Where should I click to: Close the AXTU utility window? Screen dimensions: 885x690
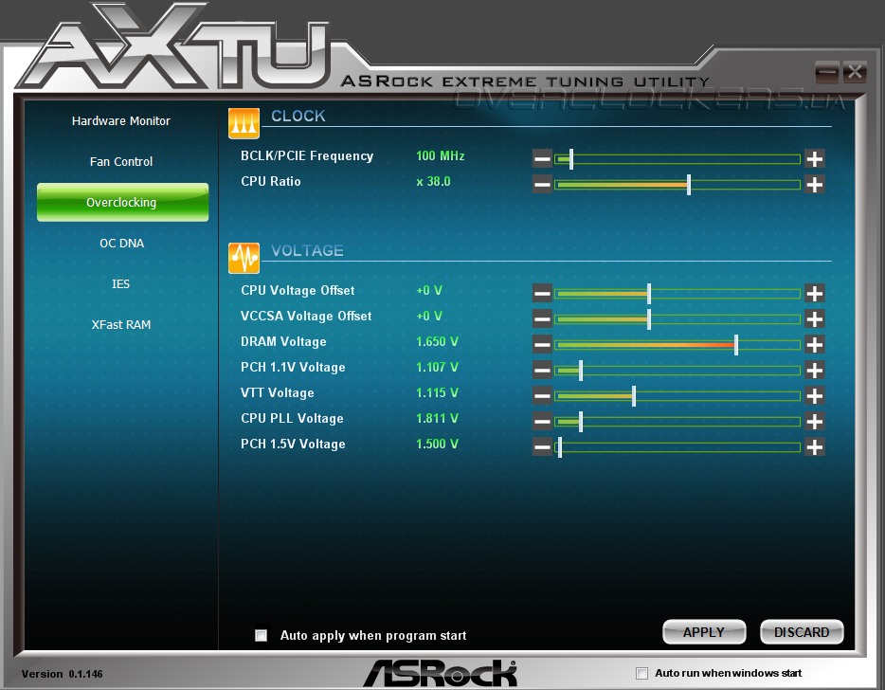pyautogui.click(x=855, y=72)
